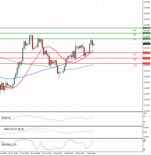Click the 4 Feb 12:00 time label
This screenshot has width=151, height=156.
pyautogui.click(x=80, y=153)
